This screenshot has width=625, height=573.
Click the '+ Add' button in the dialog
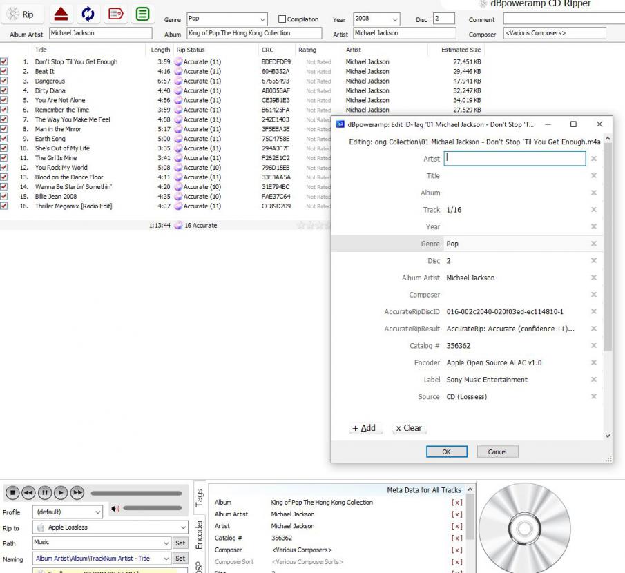364,428
